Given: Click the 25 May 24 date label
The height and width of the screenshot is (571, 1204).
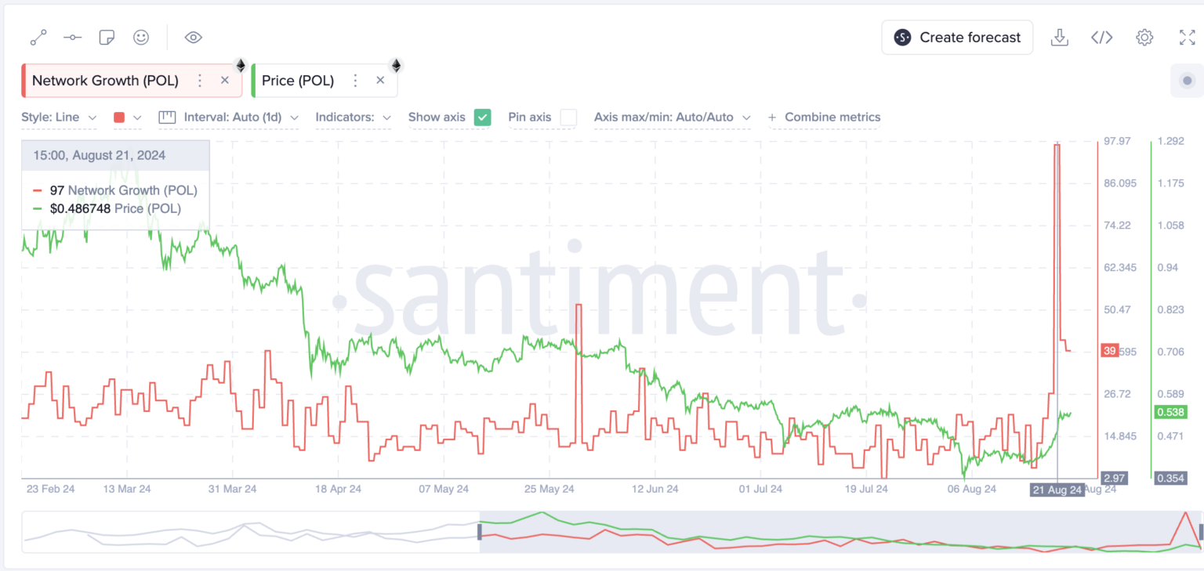Looking at the screenshot, I should pos(549,490).
